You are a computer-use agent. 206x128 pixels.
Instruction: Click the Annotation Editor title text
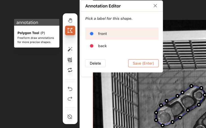click(103, 6)
